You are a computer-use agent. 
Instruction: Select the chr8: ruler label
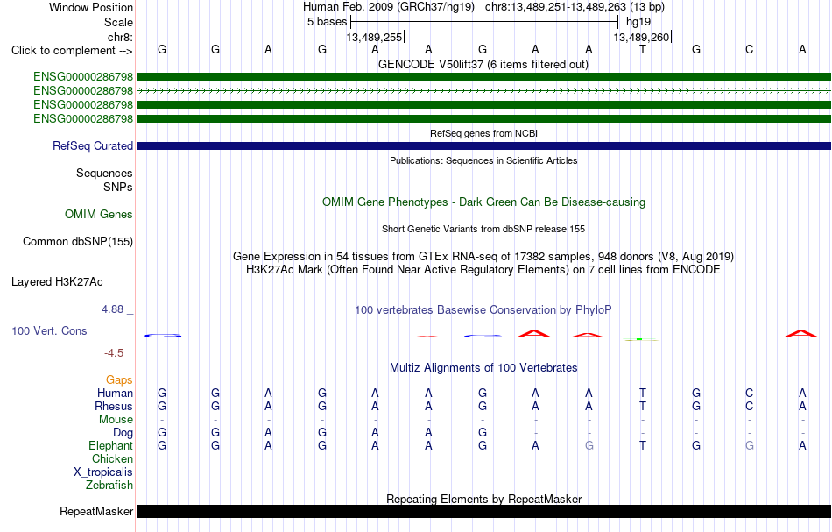[x=120, y=37]
